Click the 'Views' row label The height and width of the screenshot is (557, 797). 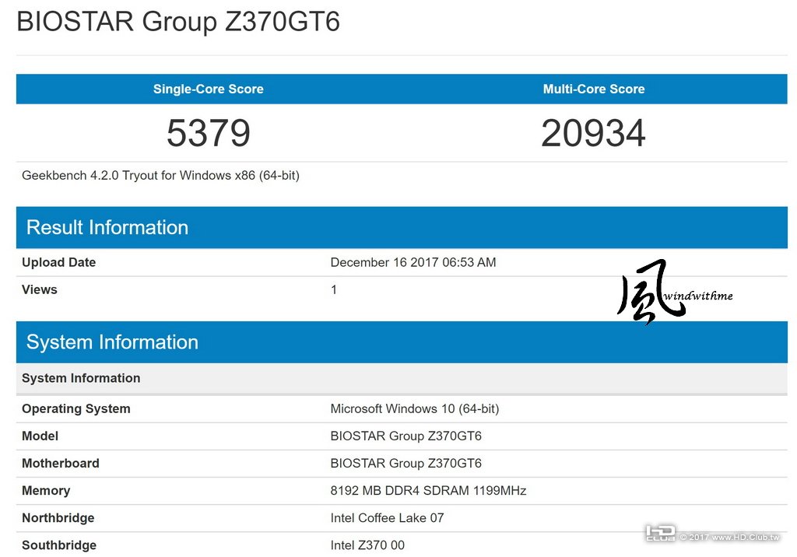coord(39,289)
